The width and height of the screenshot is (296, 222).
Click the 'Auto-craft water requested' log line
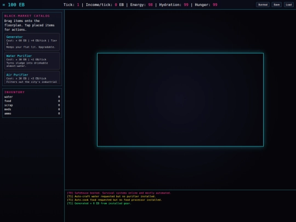click(111, 196)
